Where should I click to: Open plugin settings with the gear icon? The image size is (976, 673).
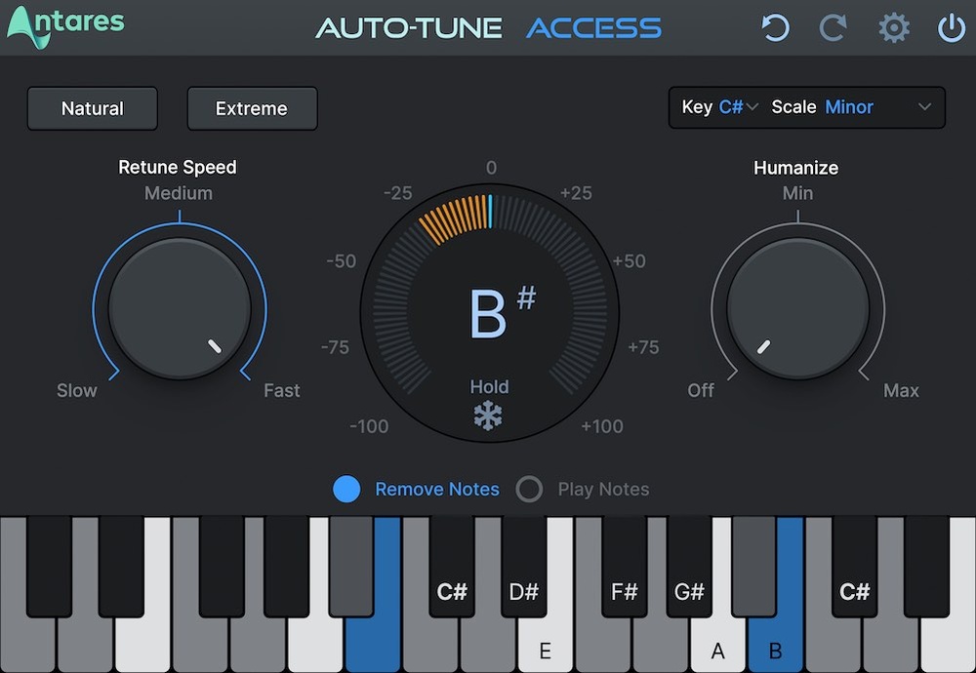[893, 28]
